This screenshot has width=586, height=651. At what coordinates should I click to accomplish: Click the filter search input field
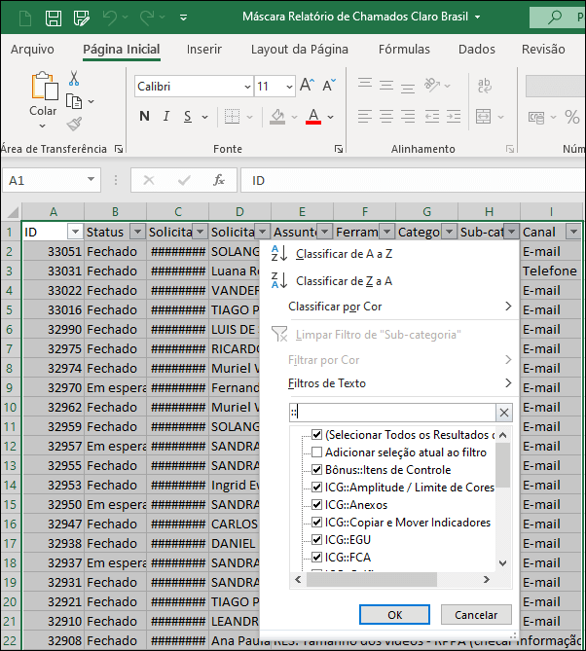392,413
